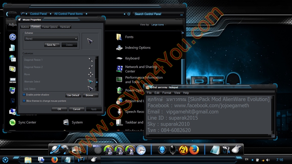The height and width of the screenshot is (164, 292).
Task: Open File Explorer folder on taskbar
Action: [28, 160]
